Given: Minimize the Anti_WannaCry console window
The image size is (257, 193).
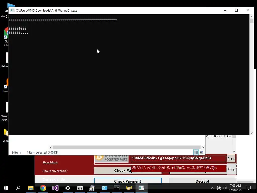Looking at the screenshot, I should coord(225,10).
